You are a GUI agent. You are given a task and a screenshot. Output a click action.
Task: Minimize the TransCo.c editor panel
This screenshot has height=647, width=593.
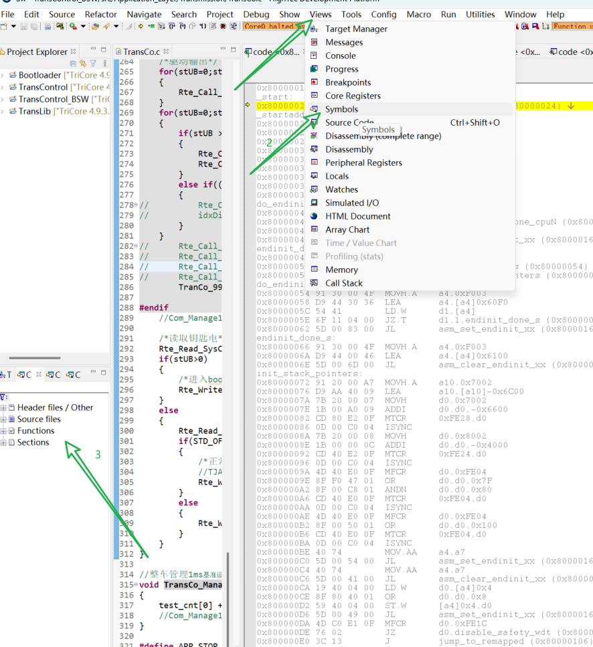(224, 49)
